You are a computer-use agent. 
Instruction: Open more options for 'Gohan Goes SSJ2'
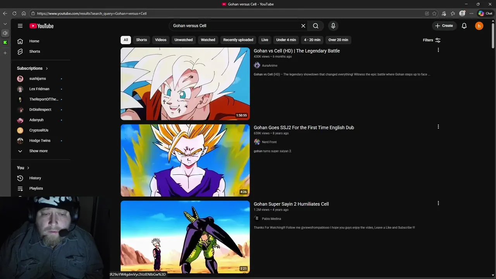click(438, 127)
